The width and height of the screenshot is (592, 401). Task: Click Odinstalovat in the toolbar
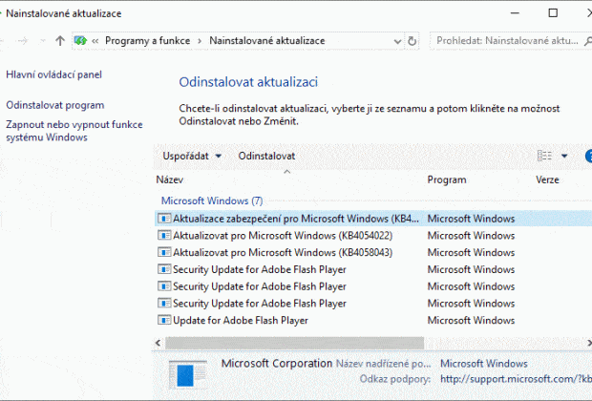coord(266,156)
